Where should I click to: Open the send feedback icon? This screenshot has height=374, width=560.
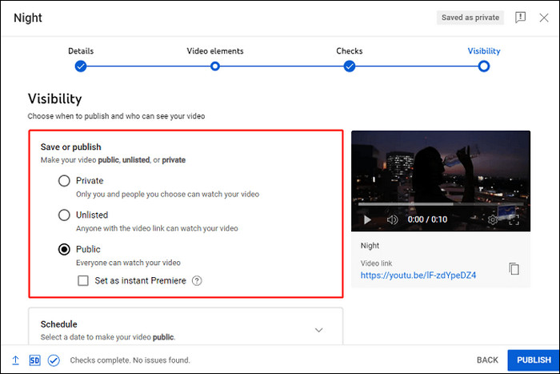click(520, 17)
